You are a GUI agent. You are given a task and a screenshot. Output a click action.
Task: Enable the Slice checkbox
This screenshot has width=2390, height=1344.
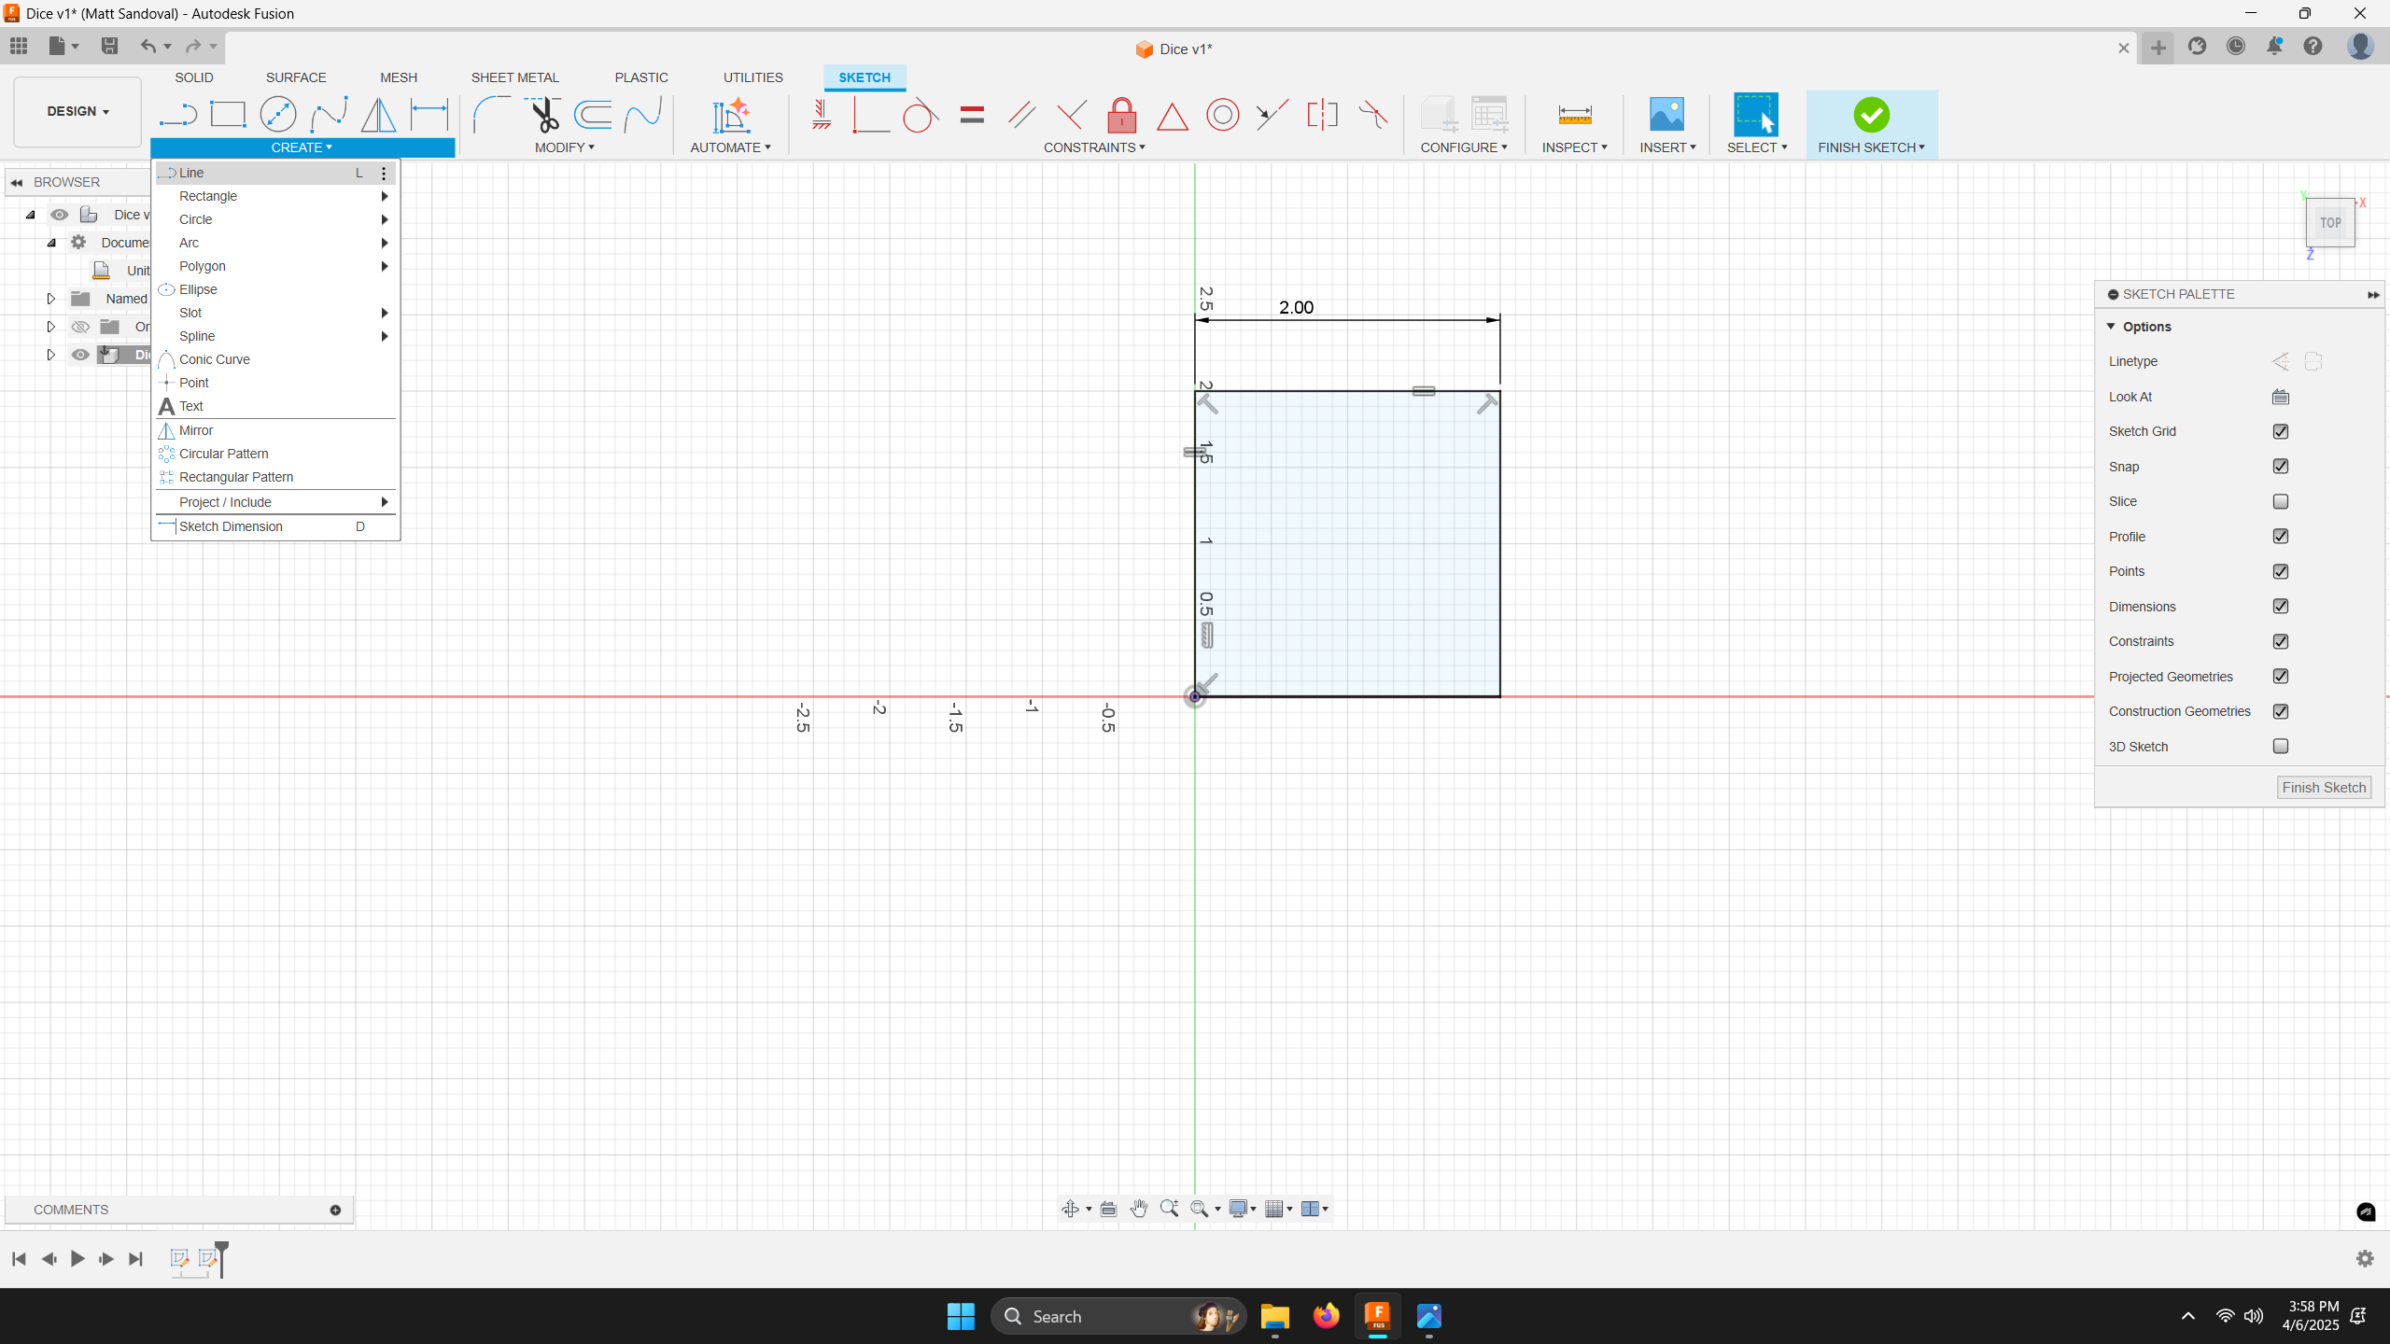click(2280, 501)
